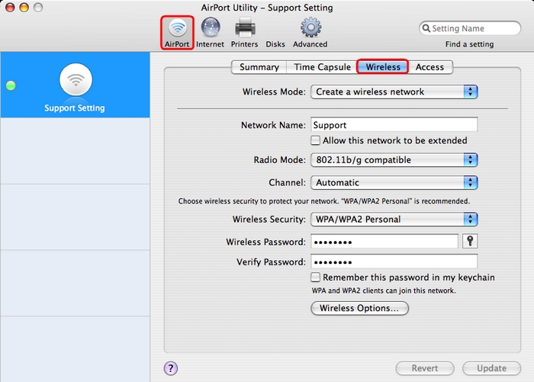
Task: Click the red close window button
Action: 10,7
